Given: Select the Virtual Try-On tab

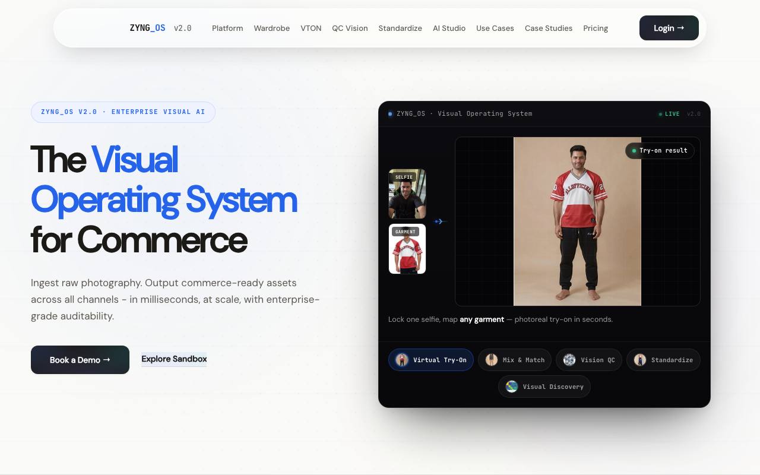Looking at the screenshot, I should point(431,360).
